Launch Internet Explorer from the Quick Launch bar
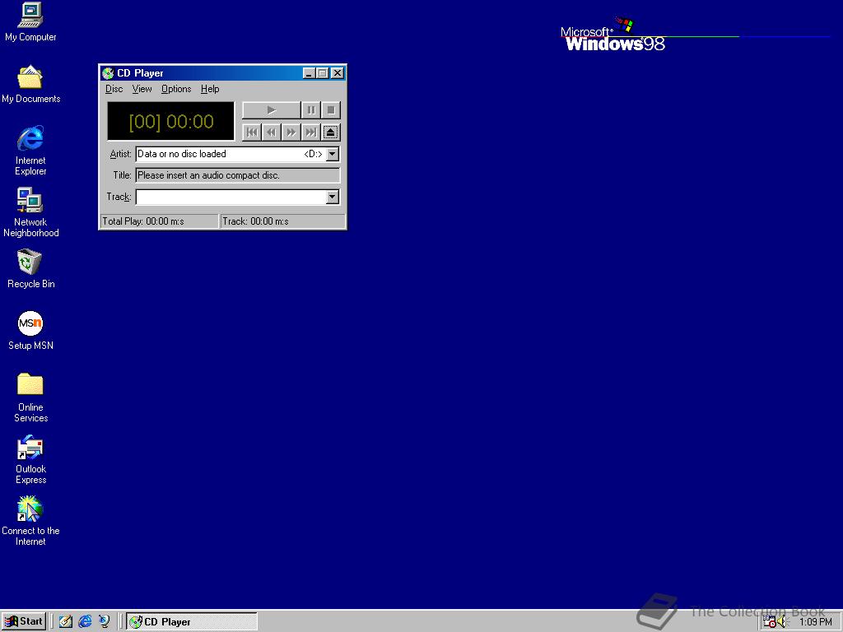The image size is (843, 632). [x=85, y=622]
